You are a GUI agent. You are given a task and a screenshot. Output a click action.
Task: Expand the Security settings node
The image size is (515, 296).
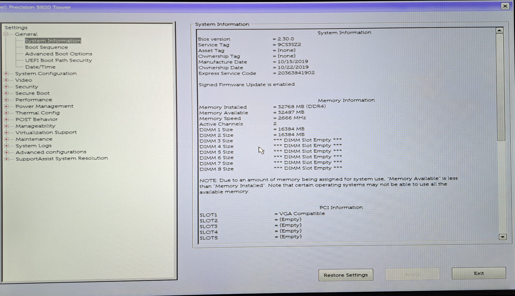click(6, 87)
